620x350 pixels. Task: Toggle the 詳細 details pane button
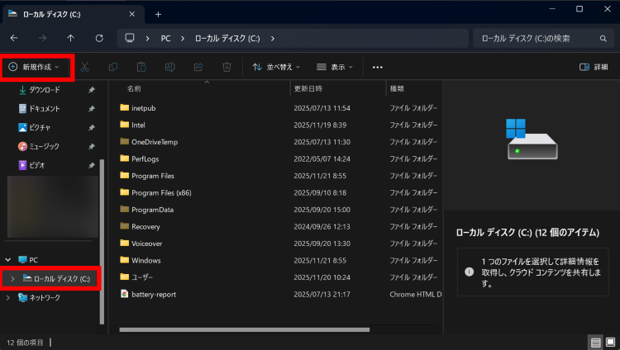[x=594, y=67]
